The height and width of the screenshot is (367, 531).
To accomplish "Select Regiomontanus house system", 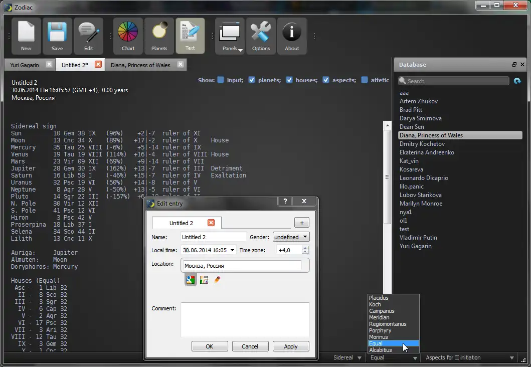I will (x=394, y=324).
